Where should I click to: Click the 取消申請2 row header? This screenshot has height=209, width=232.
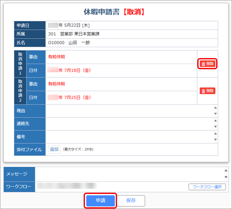(x=20, y=91)
